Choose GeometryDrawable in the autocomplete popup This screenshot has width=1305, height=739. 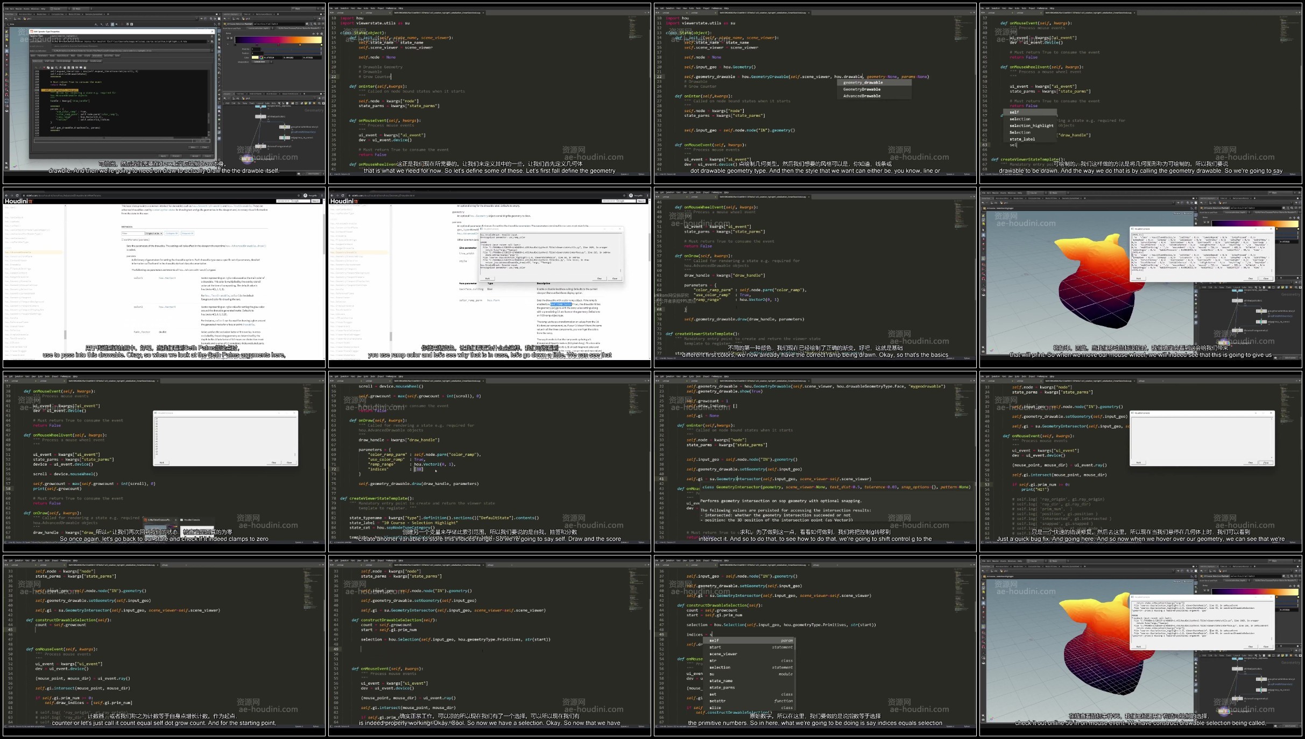pyautogui.click(x=874, y=89)
